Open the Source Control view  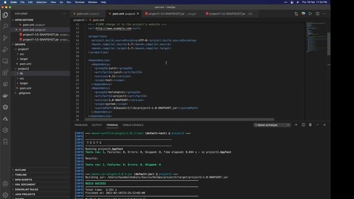[x=5, y=38]
